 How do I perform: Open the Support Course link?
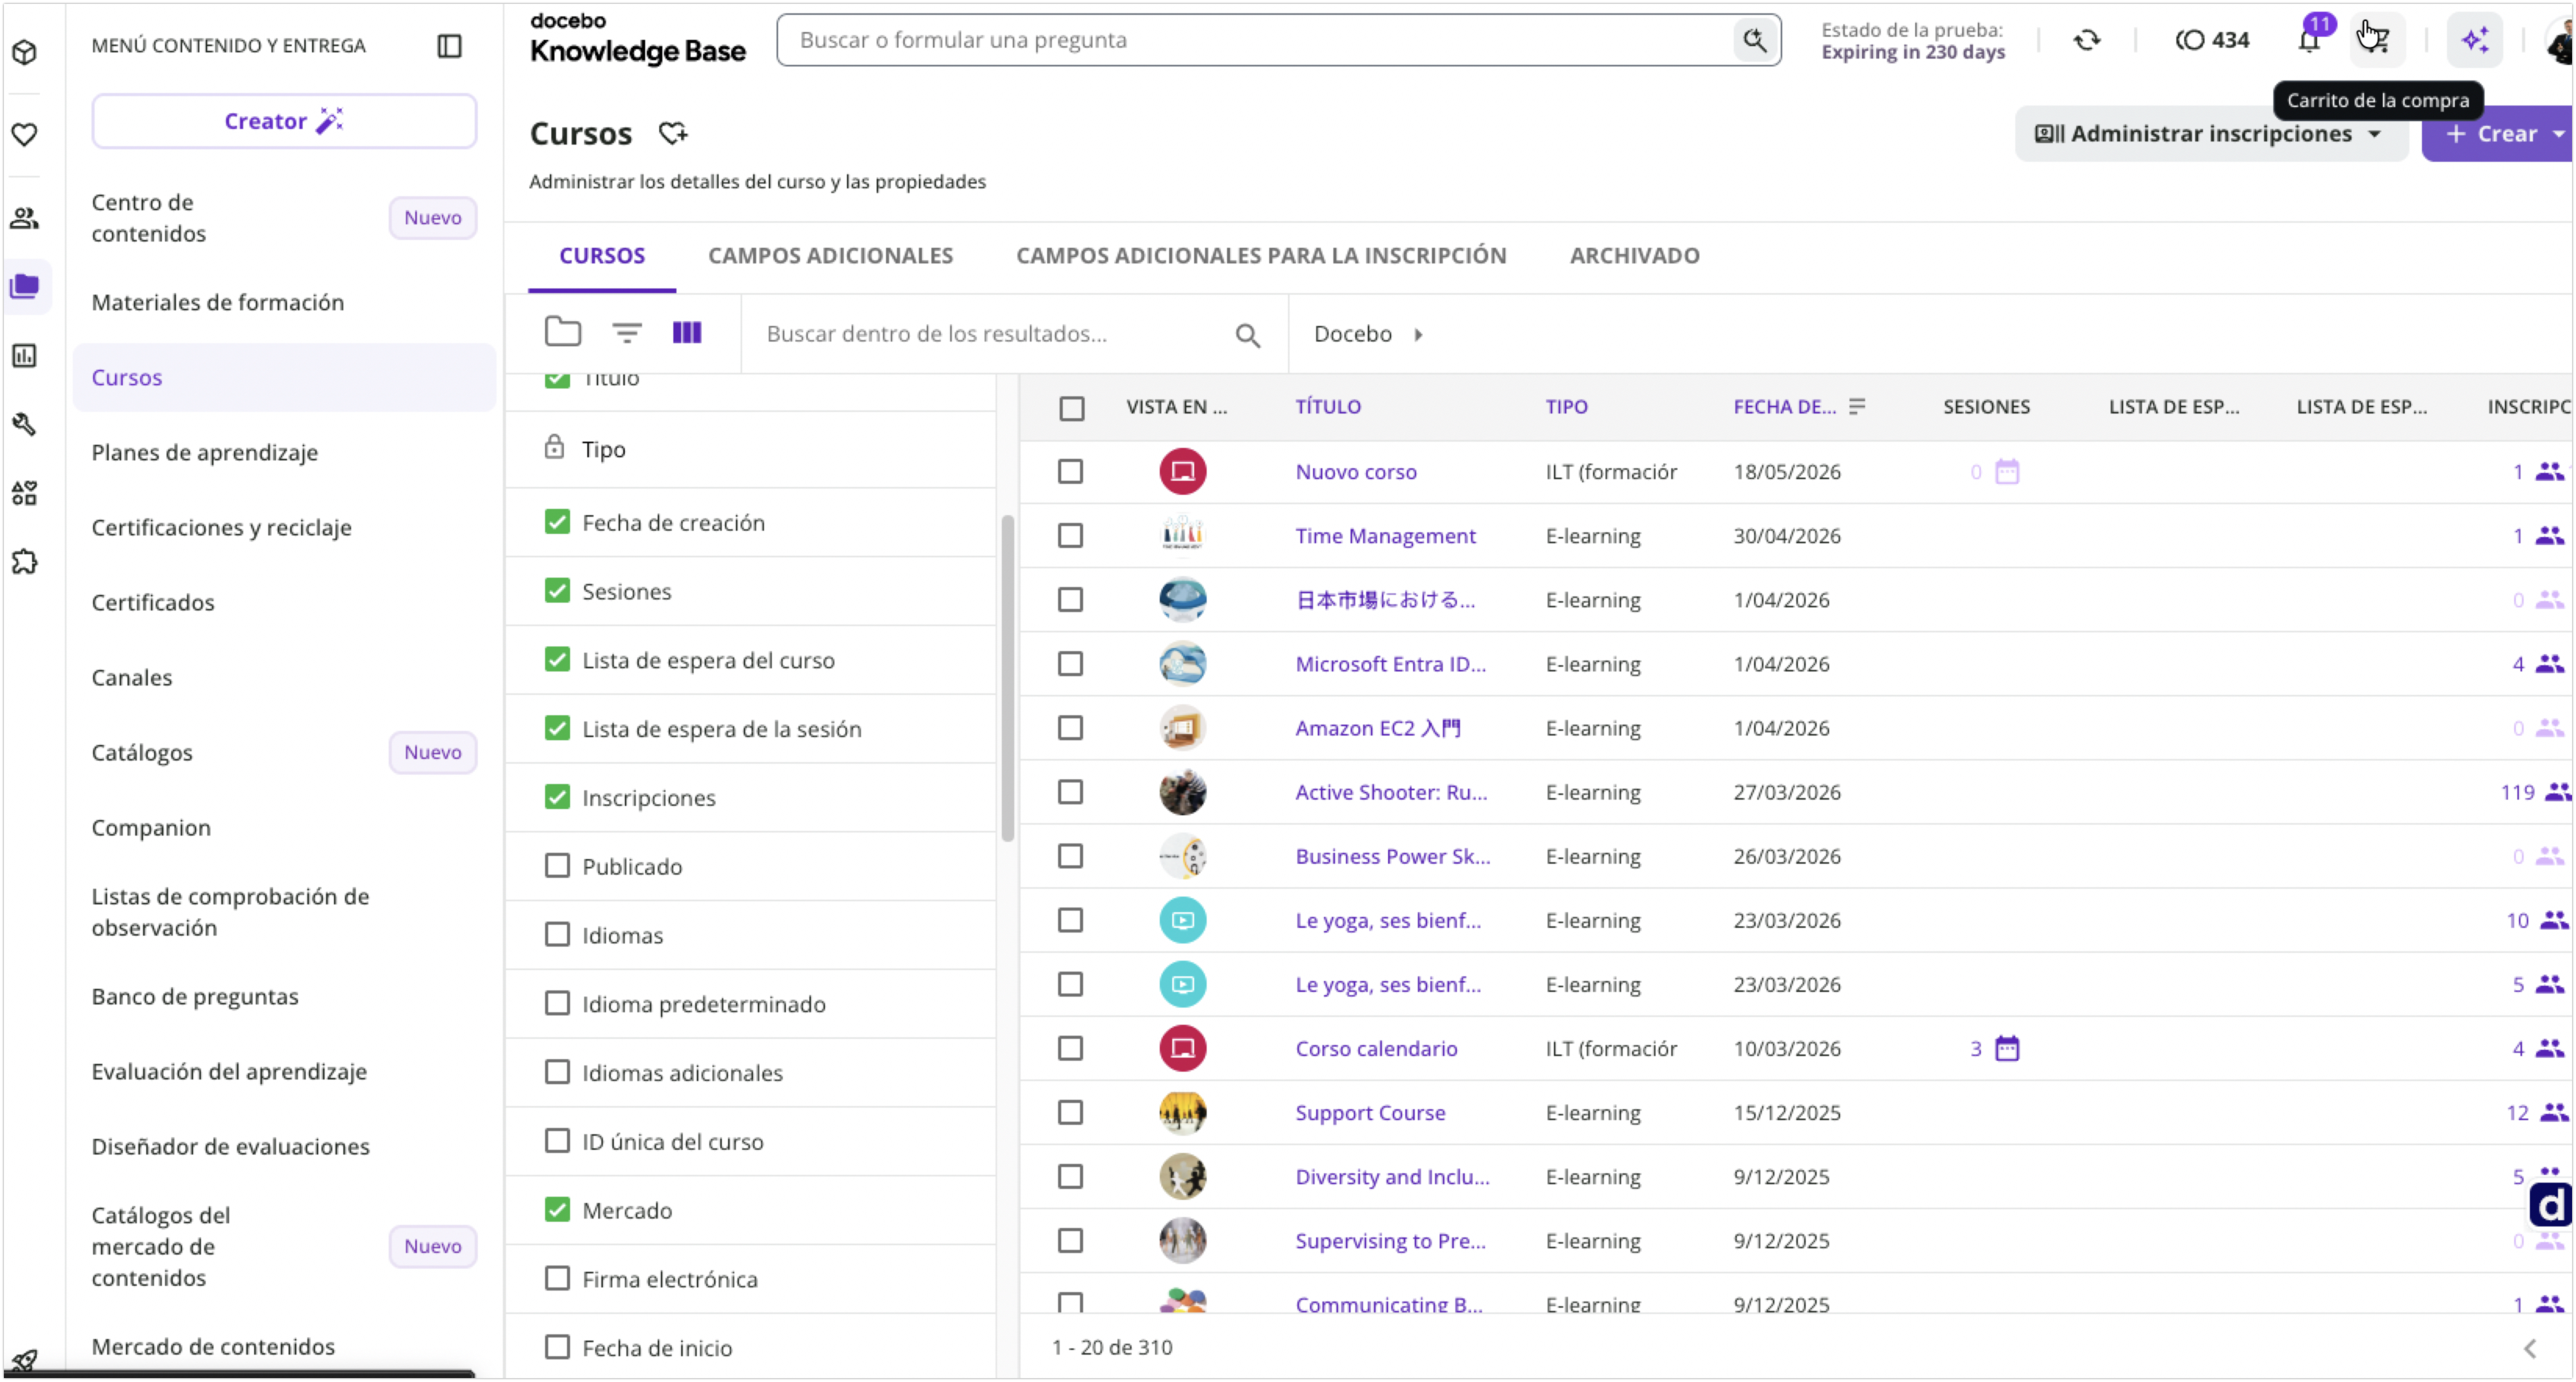tap(1370, 1112)
